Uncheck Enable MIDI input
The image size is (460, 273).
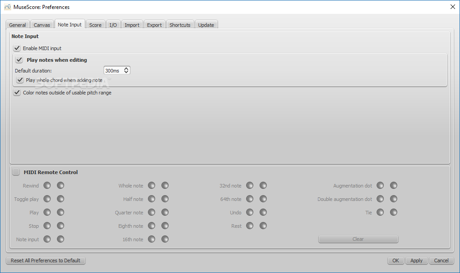17,48
